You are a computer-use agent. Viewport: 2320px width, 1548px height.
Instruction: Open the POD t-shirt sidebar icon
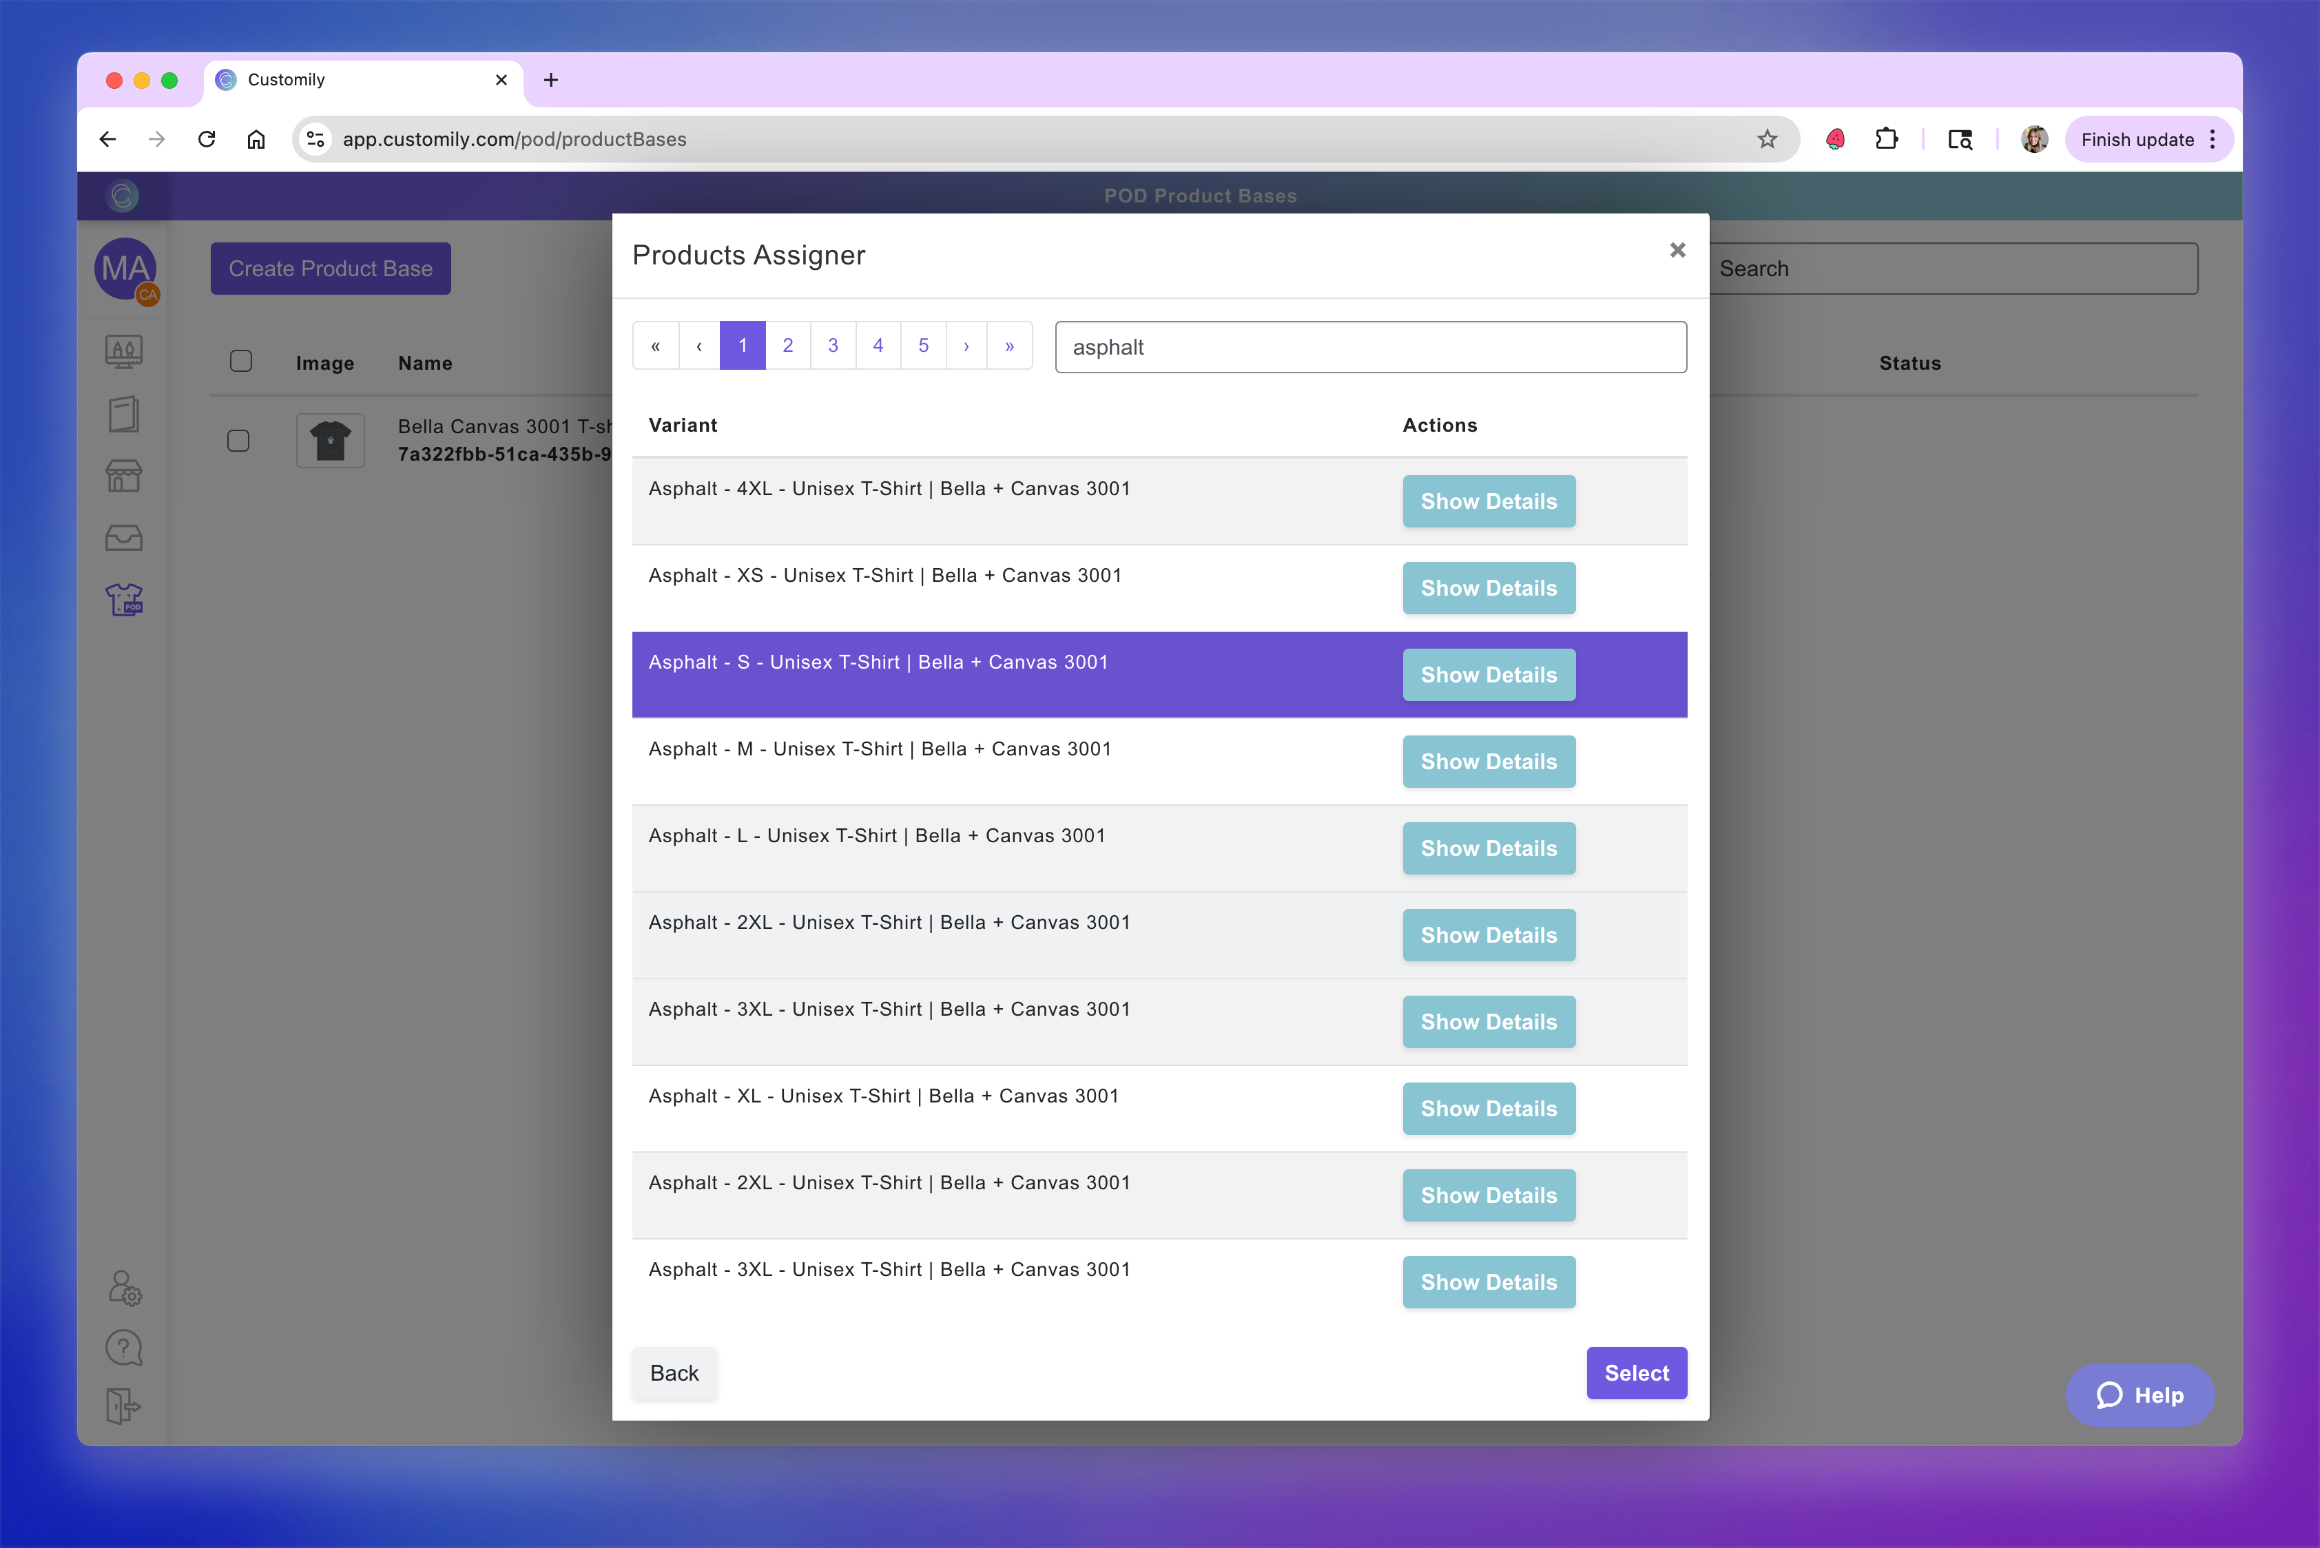point(123,599)
